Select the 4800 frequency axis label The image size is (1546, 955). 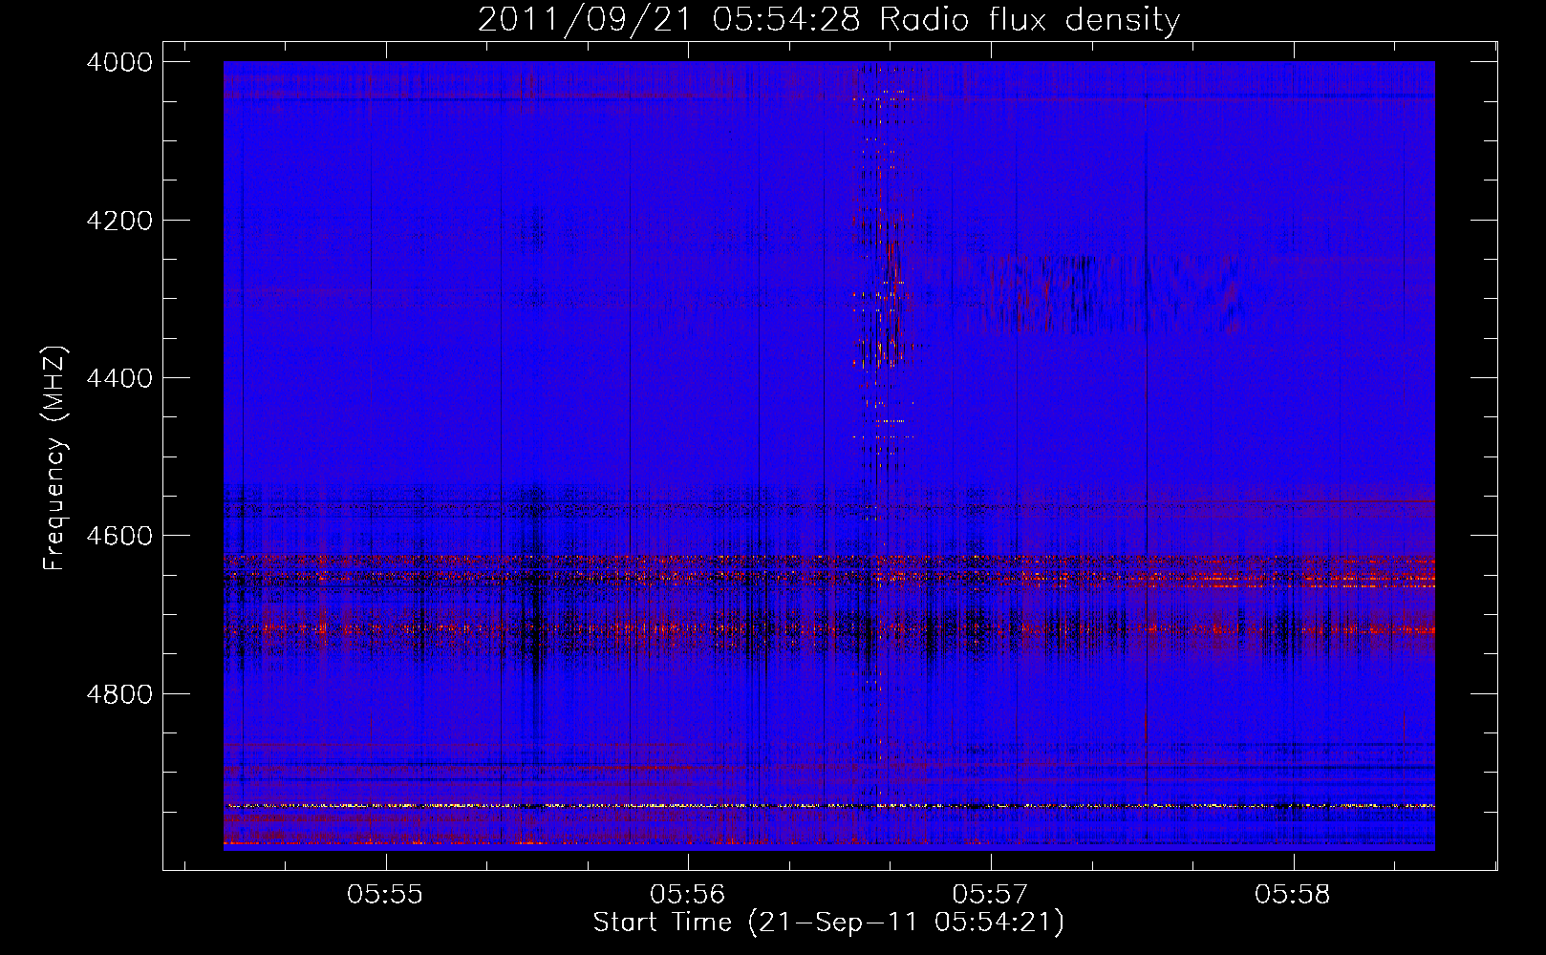point(119,693)
